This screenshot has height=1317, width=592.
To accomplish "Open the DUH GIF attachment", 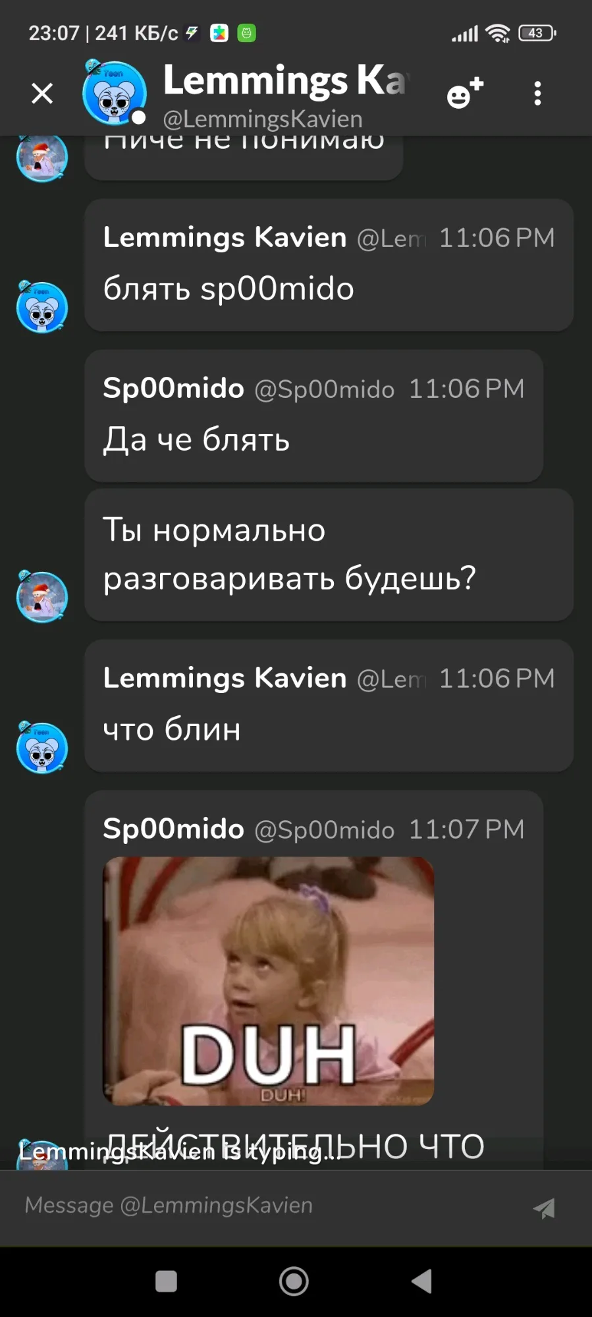I will (268, 981).
